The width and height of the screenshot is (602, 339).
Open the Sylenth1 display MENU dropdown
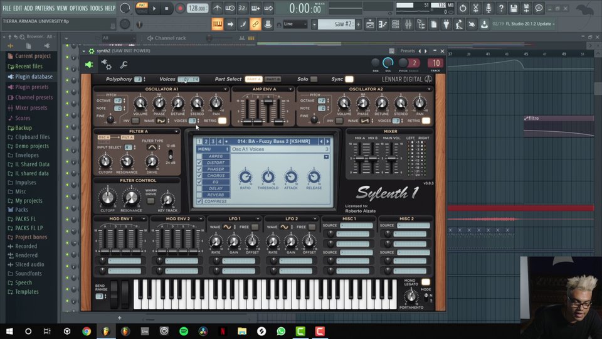coord(213,149)
